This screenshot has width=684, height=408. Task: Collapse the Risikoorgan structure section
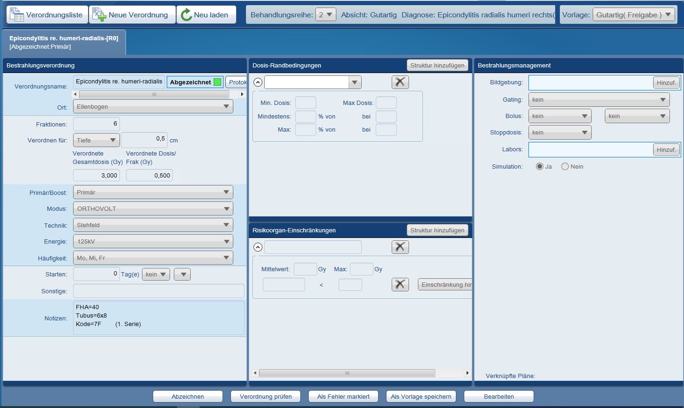(258, 247)
